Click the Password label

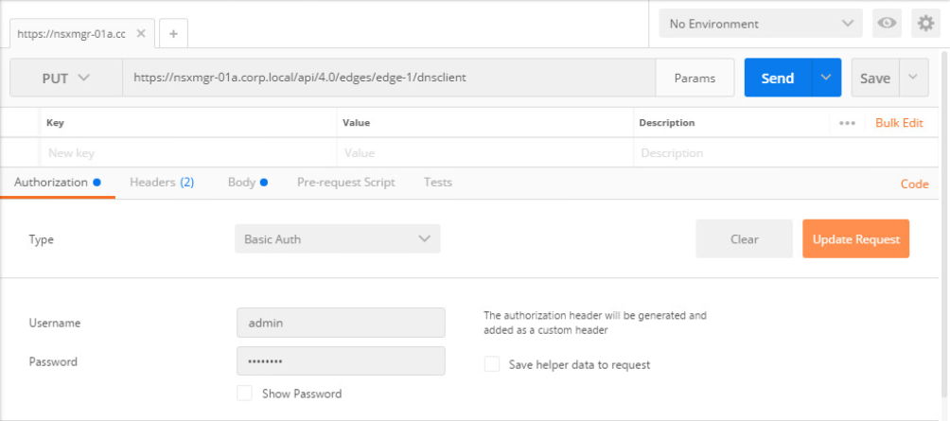[x=53, y=361]
